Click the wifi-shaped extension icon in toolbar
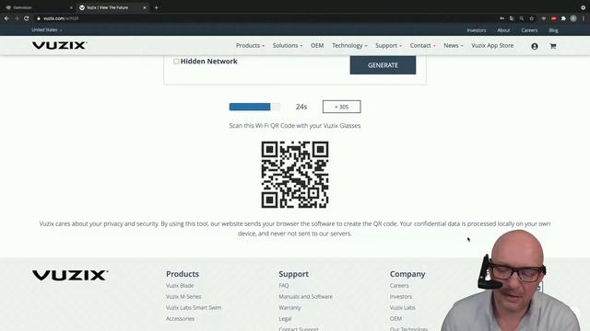This screenshot has width=590, height=331. pyautogui.click(x=543, y=18)
